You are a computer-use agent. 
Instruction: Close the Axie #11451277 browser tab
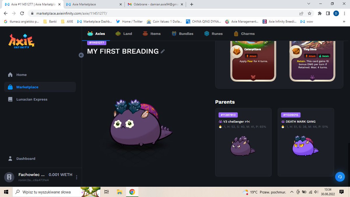coord(60,4)
